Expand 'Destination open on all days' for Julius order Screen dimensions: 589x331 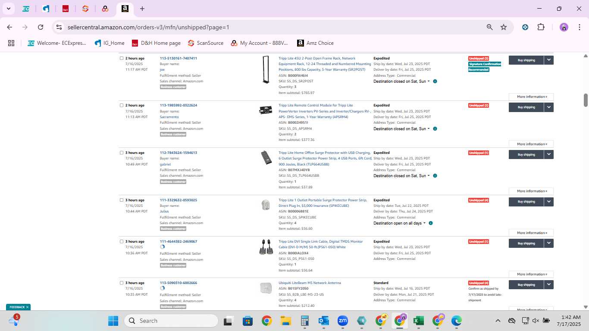(399, 223)
